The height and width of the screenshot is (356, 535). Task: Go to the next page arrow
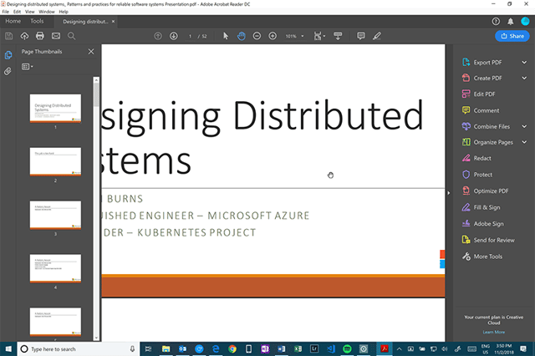coord(174,36)
